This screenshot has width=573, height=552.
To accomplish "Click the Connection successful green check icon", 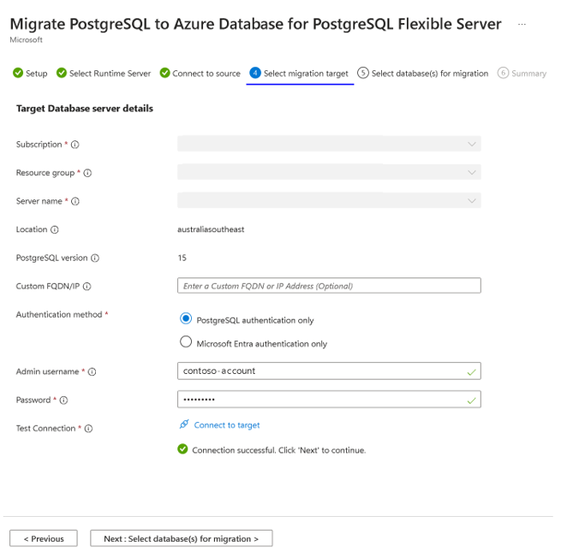I will click(182, 449).
